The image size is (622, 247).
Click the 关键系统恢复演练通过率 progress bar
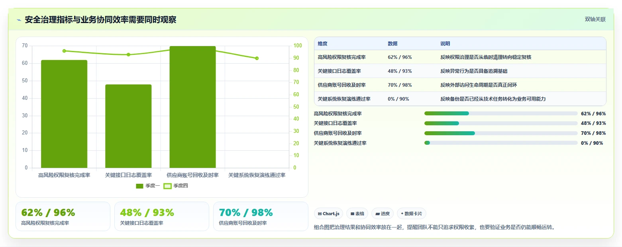(x=501, y=143)
